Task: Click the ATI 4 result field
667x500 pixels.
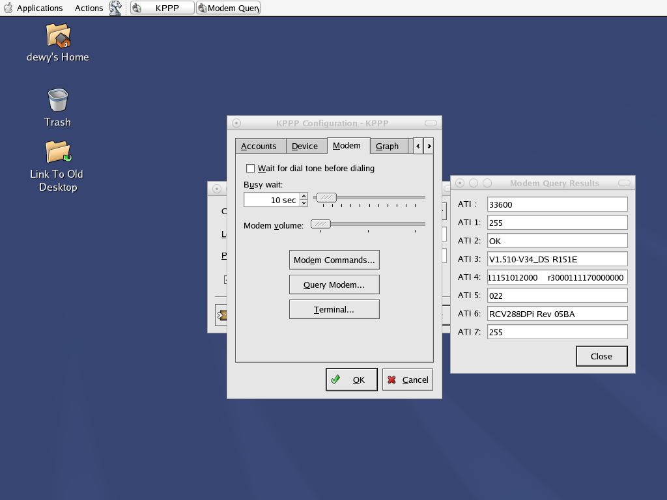Action: pyautogui.click(x=558, y=277)
